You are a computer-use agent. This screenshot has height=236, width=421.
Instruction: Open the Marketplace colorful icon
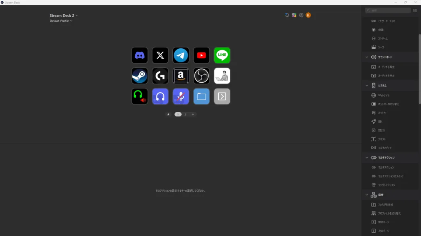click(294, 15)
